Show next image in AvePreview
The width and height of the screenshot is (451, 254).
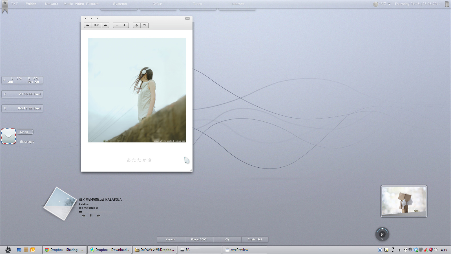coord(105,25)
